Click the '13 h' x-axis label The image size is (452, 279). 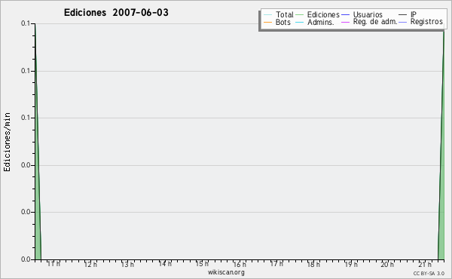(128, 264)
